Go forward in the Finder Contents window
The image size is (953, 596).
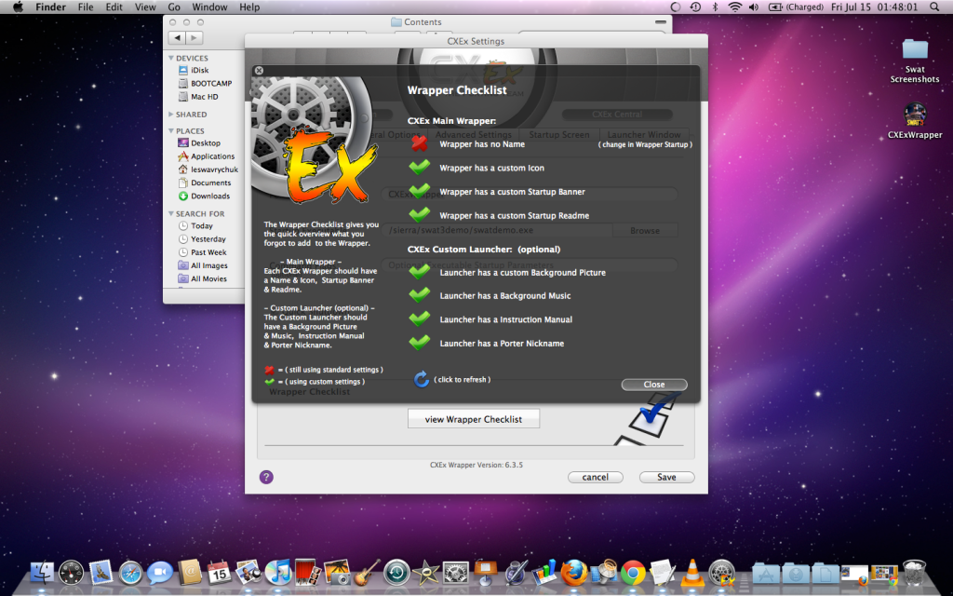(x=194, y=37)
